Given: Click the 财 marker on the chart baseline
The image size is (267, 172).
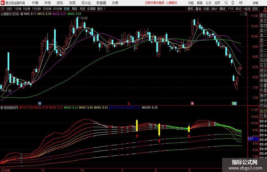Looking at the screenshot, I should (x=40, y=103).
